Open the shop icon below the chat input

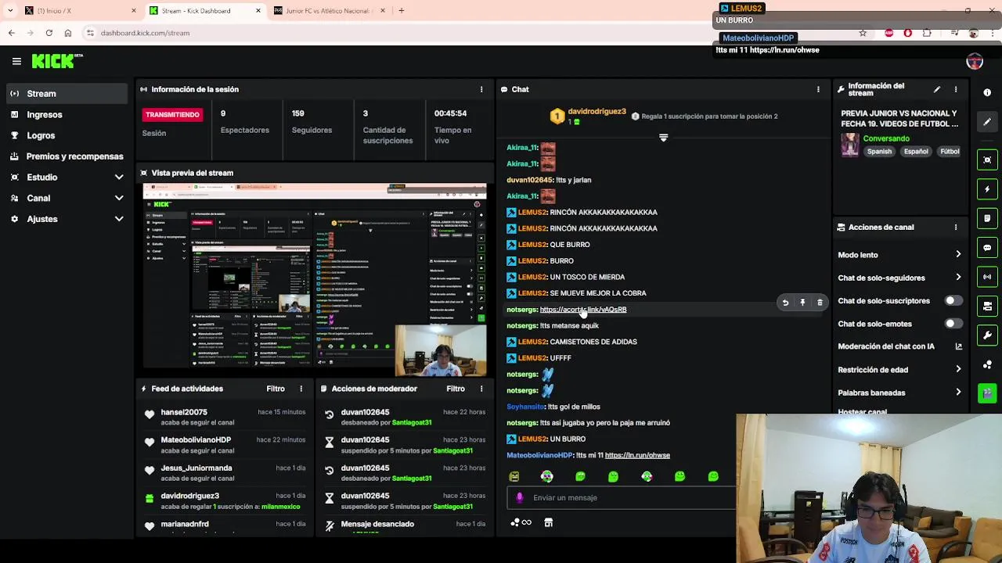[549, 522]
